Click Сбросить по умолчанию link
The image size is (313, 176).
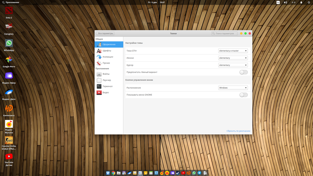238,131
